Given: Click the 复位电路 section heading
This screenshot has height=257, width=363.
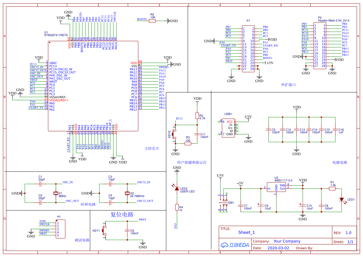Looking at the screenshot, I should [122, 214].
